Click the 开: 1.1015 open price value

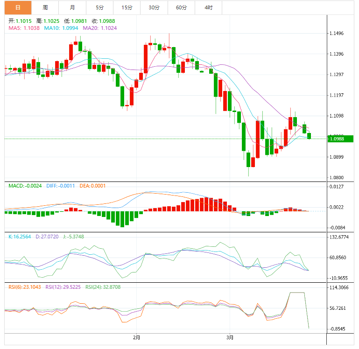coord(20,21)
